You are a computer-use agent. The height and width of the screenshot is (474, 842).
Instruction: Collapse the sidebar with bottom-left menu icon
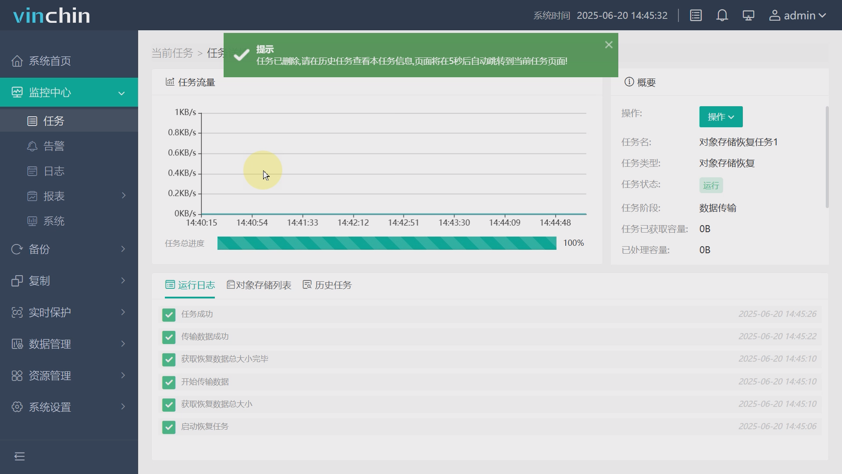[x=19, y=456]
